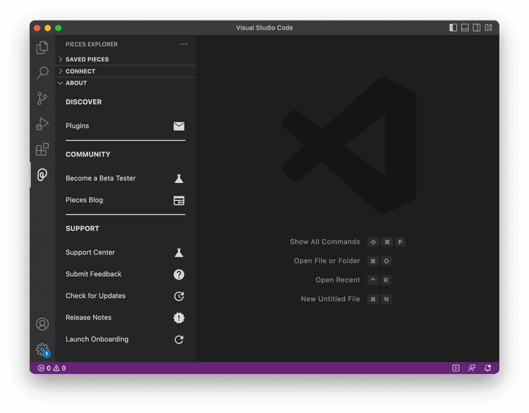Open the Extensions view
529x413 pixels.
pos(42,149)
